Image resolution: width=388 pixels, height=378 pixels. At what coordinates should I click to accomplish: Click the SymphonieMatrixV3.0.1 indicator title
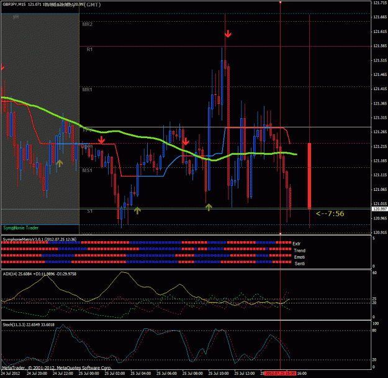pyautogui.click(x=40, y=239)
